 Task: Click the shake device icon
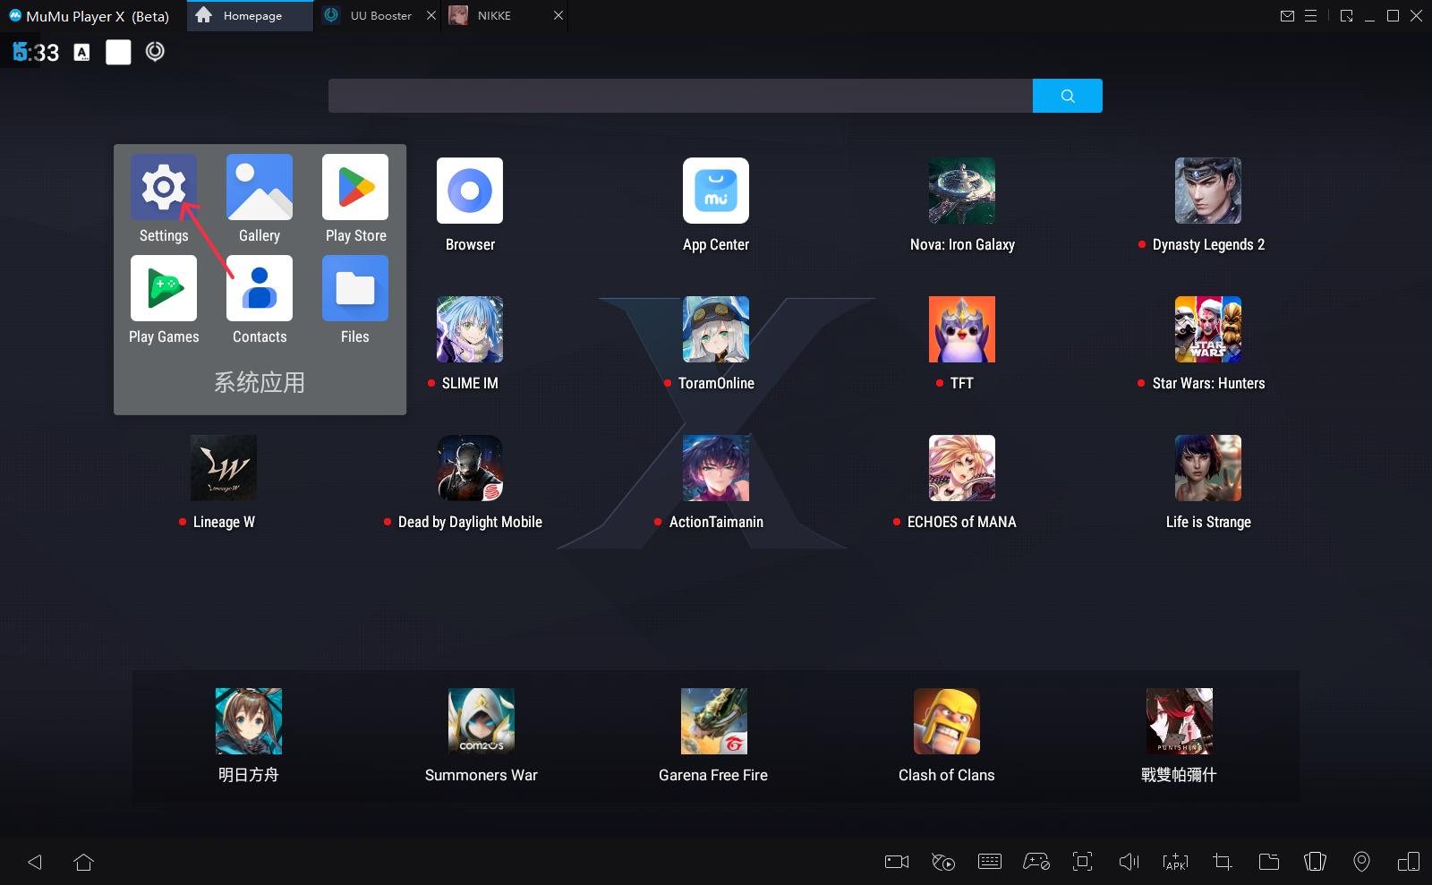(1315, 862)
